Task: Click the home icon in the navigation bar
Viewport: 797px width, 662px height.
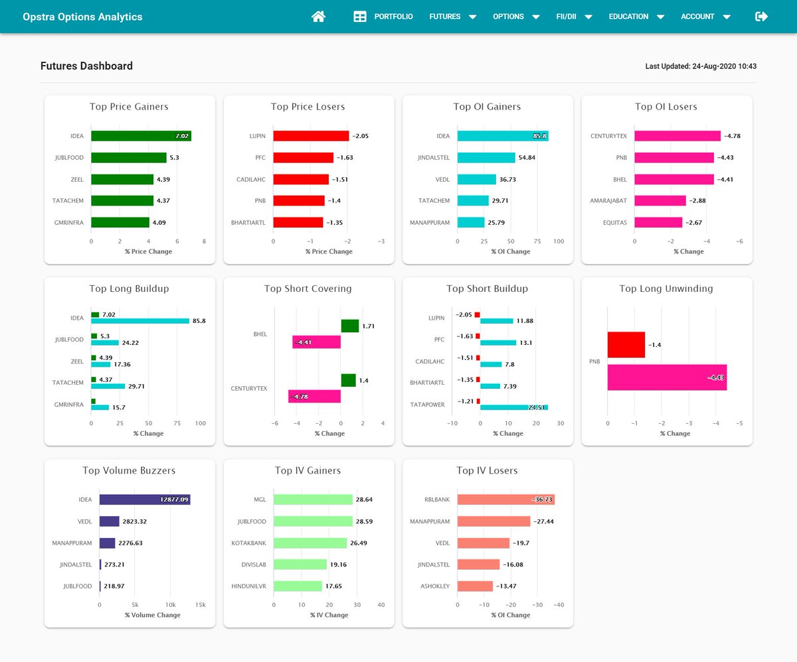Action: [x=318, y=16]
